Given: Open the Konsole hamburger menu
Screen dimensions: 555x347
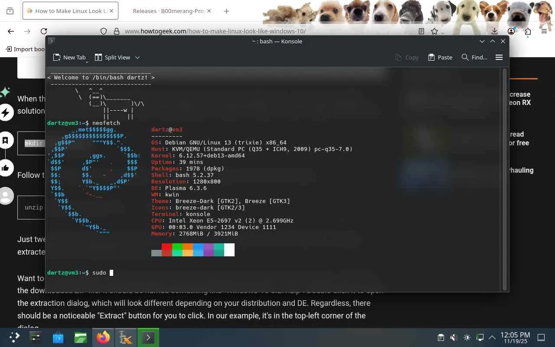Looking at the screenshot, I should 499,57.
